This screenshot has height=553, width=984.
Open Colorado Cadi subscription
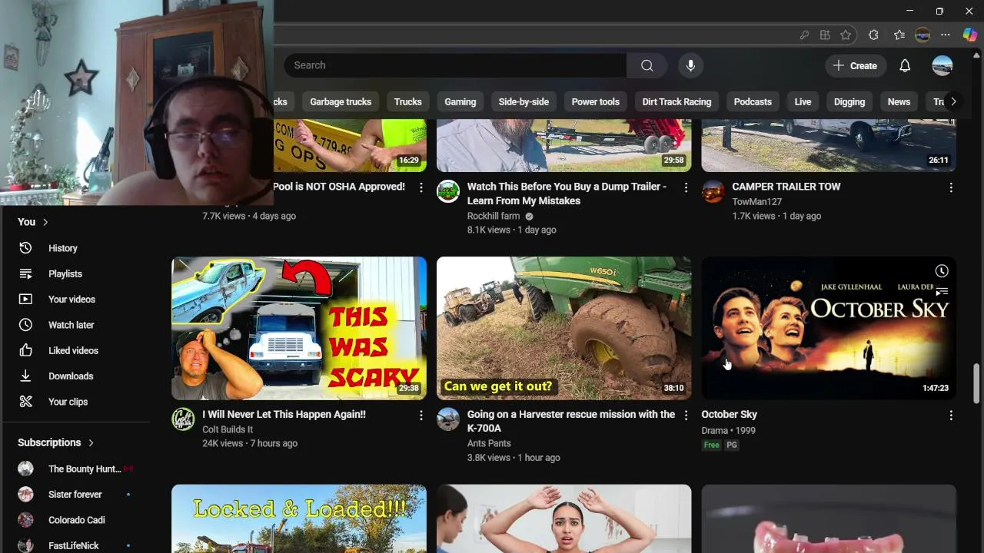(76, 520)
